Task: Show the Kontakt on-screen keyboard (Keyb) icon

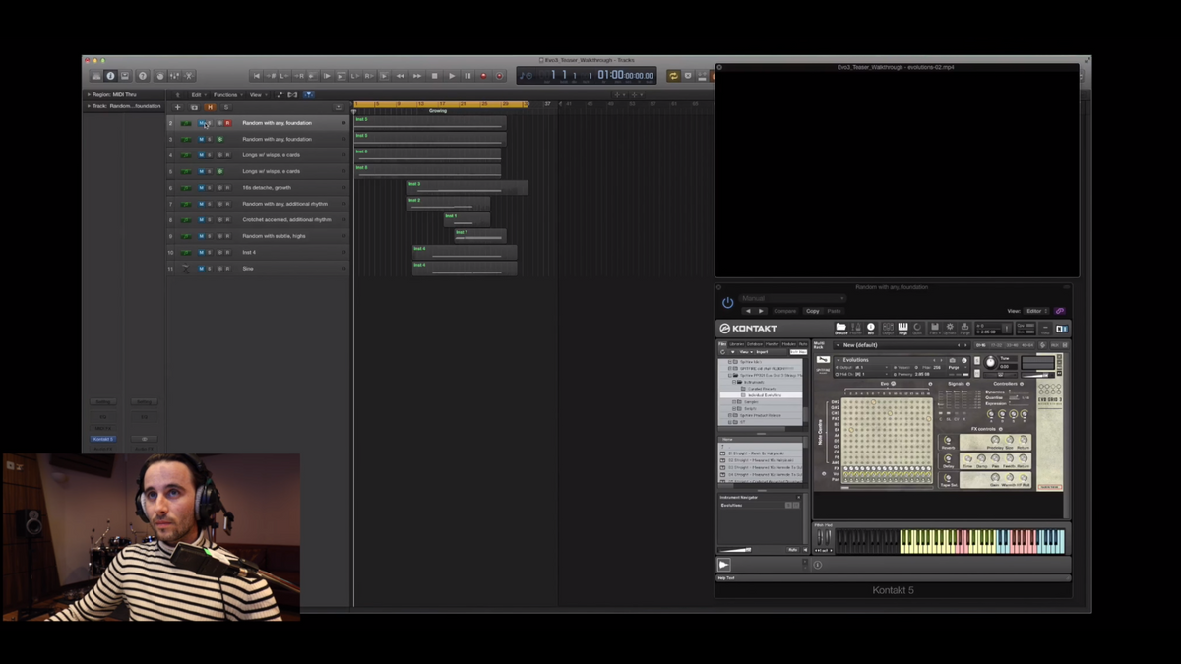Action: click(902, 328)
